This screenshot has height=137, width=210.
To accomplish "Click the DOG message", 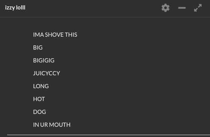I will coord(40,112).
